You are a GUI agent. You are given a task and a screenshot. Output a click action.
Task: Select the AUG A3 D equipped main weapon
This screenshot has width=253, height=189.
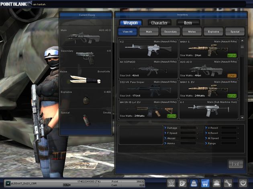pos(86,36)
